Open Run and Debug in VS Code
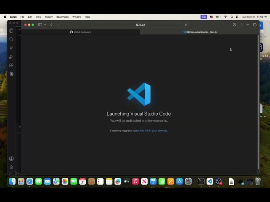This screenshot has height=202, width=270. click(x=11, y=57)
